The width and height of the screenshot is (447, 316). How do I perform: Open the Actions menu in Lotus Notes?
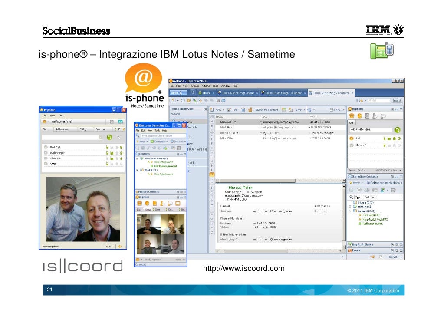point(206,86)
